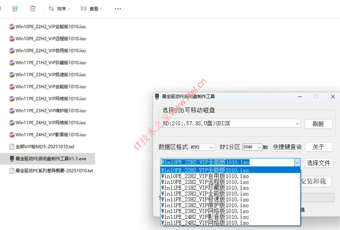Screen dimensions: 340x230
Task: Open the NTFS data format dropdown
Action: coord(211,147)
